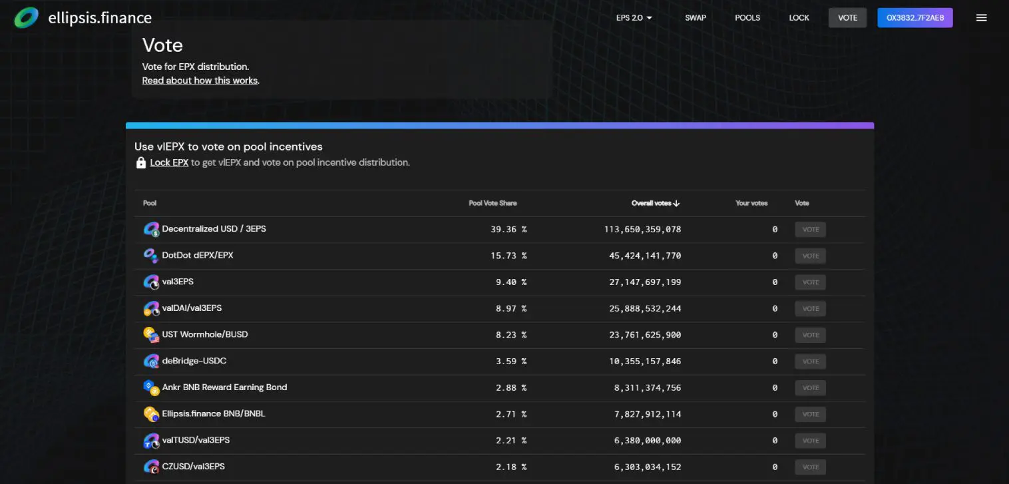Click VOTE on the valTUSD/val3EPS row
The image size is (1009, 484).
tap(810, 441)
